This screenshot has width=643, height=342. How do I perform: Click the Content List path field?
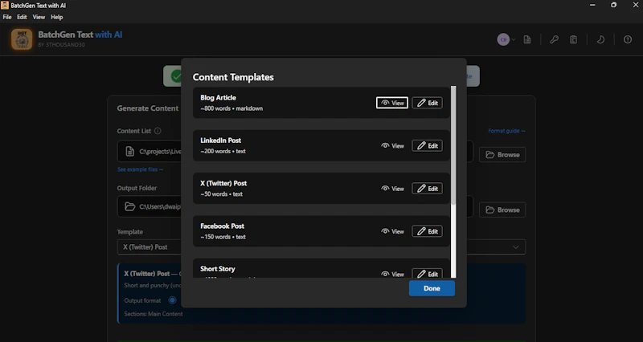(x=295, y=152)
